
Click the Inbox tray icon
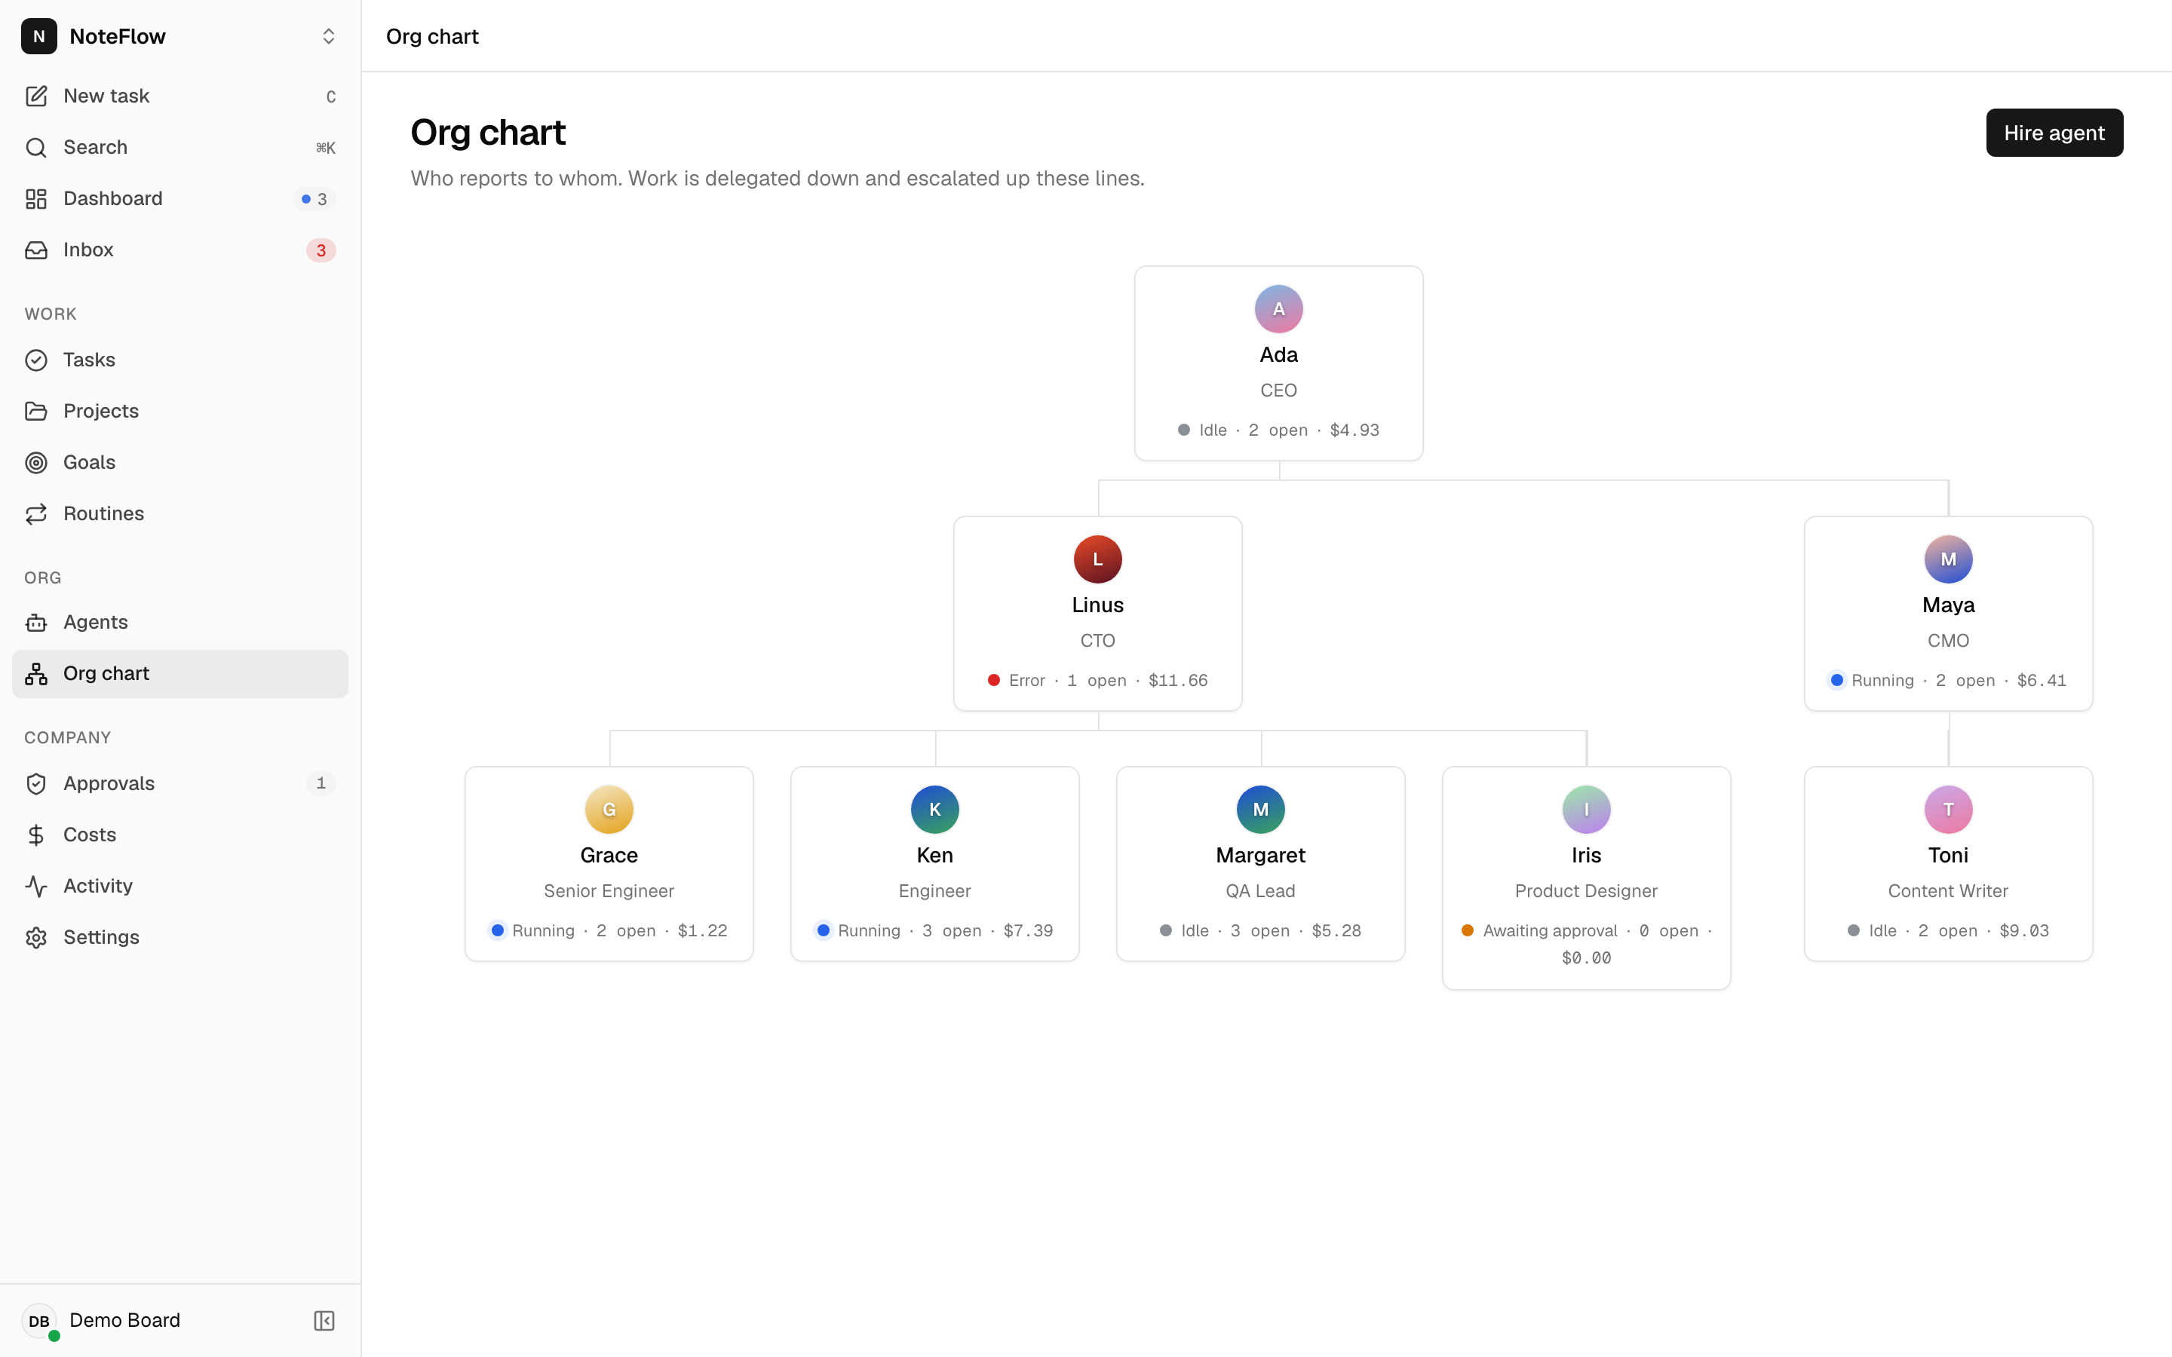point(36,250)
